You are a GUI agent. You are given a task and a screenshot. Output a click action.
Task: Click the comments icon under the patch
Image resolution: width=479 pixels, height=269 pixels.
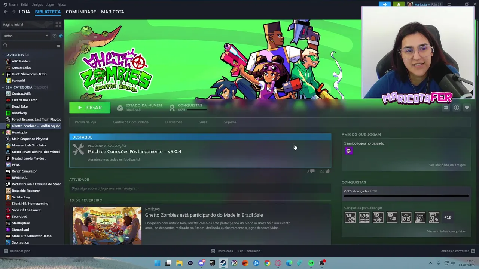pyautogui.click(x=312, y=171)
